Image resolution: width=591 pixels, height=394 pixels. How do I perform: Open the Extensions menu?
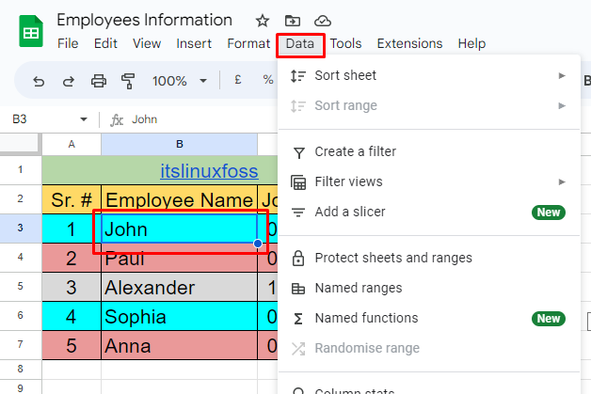click(x=409, y=43)
